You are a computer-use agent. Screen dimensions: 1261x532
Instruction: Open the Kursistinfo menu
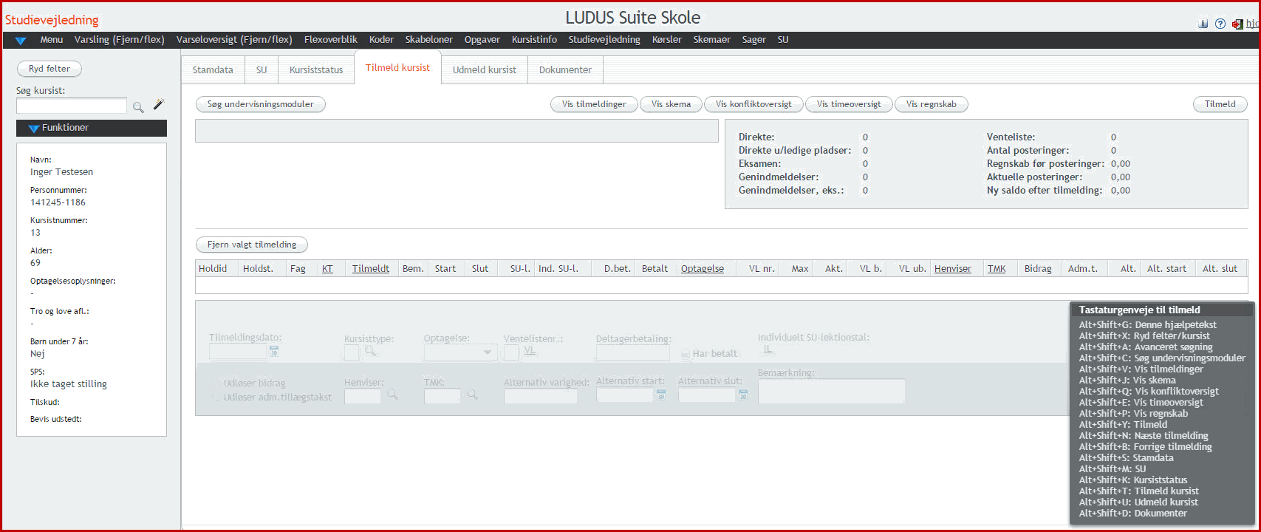534,40
